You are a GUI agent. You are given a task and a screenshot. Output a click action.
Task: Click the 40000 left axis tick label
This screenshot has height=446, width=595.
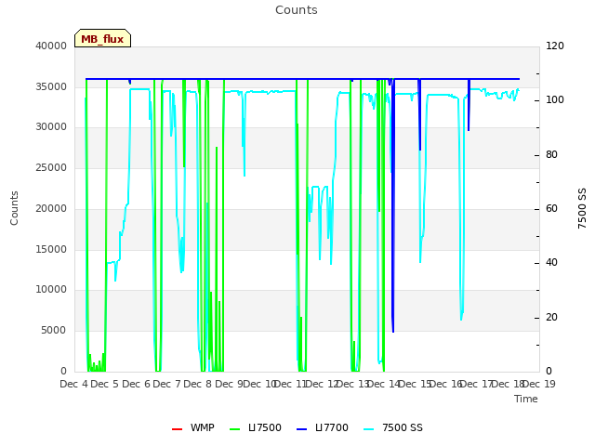pyautogui.click(x=51, y=46)
